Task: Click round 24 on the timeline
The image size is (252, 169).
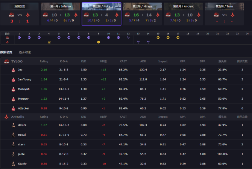Action: point(247,33)
